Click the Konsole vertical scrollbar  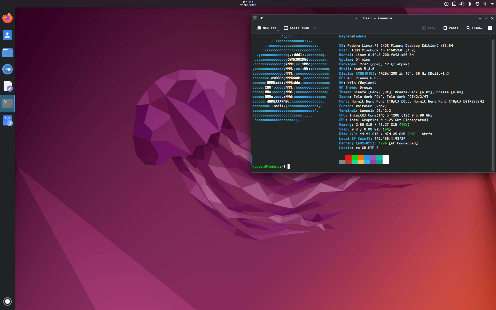493,103
